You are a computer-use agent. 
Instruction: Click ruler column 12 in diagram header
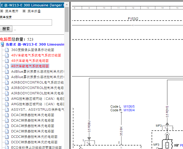133,8
